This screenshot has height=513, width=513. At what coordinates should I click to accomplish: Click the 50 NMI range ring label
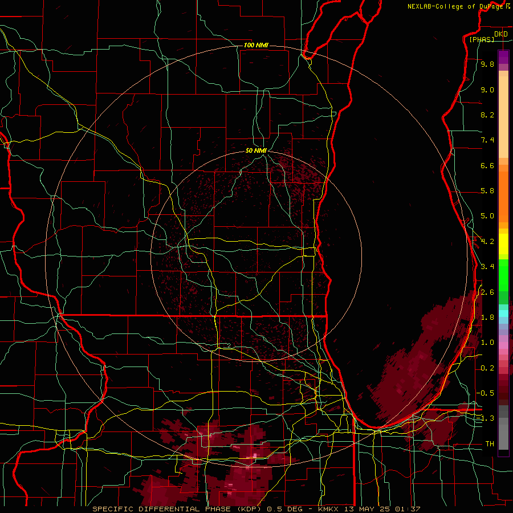(x=256, y=150)
